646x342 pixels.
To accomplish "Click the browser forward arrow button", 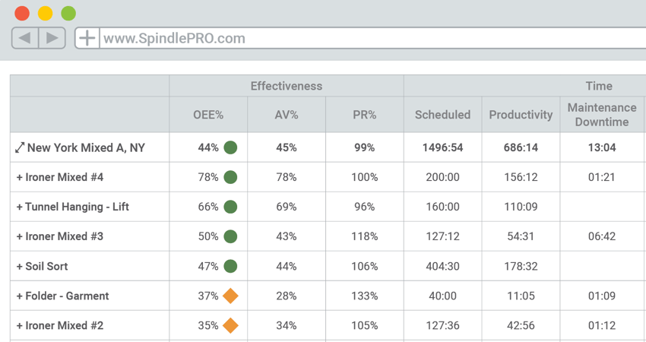I will (x=52, y=37).
